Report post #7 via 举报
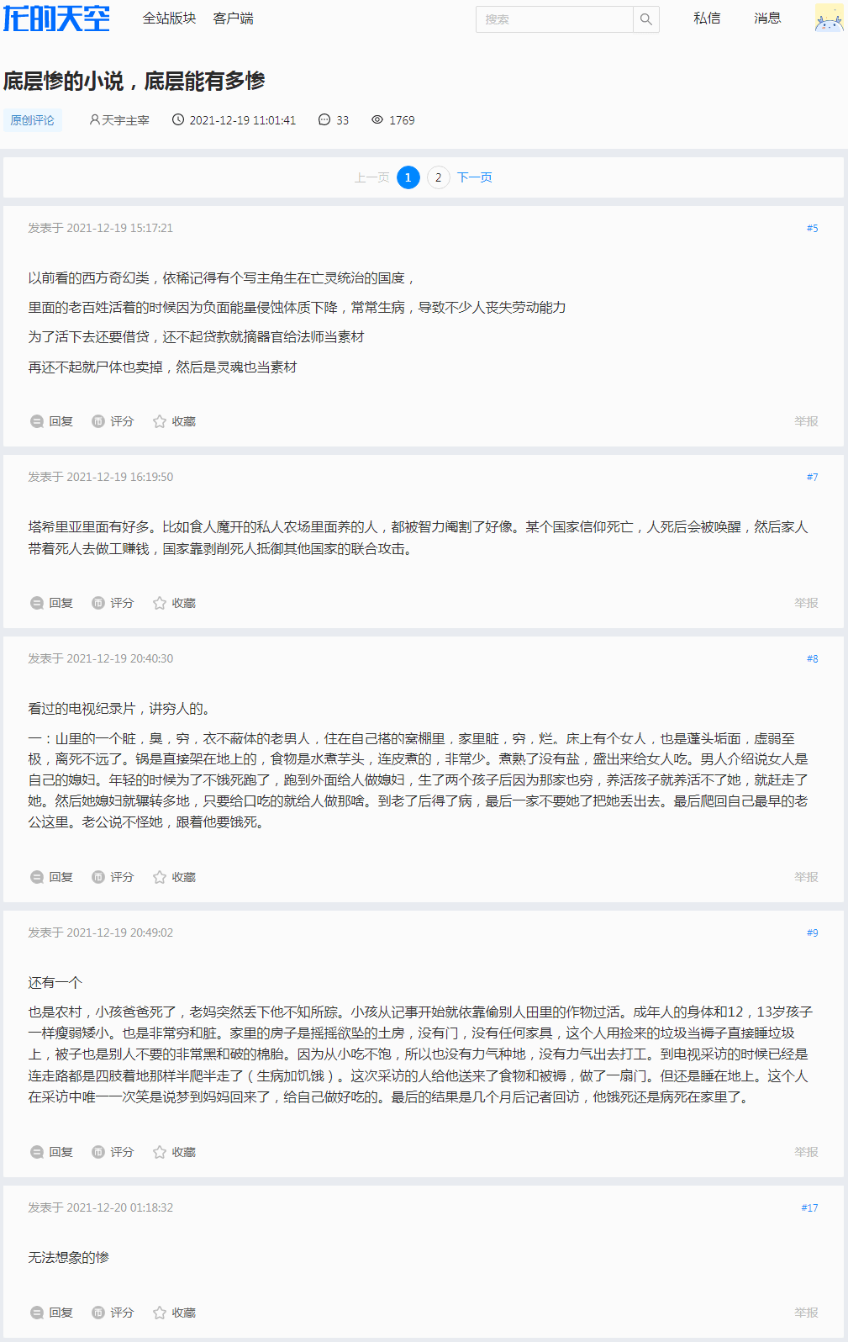 click(x=806, y=603)
